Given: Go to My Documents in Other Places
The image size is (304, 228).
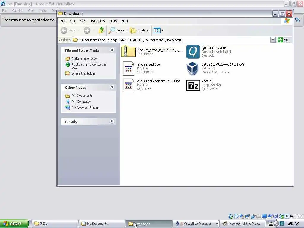Looking at the screenshot, I should point(82,96).
